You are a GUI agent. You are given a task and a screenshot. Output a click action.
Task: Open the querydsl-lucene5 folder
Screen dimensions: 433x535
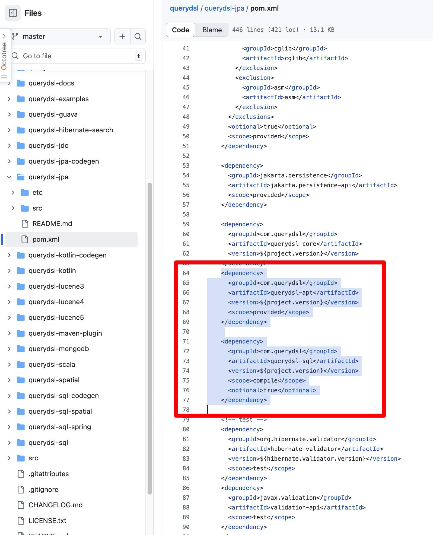pyautogui.click(x=56, y=318)
